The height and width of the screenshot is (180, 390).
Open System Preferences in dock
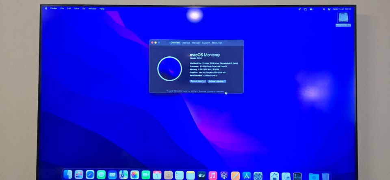pos(258,176)
